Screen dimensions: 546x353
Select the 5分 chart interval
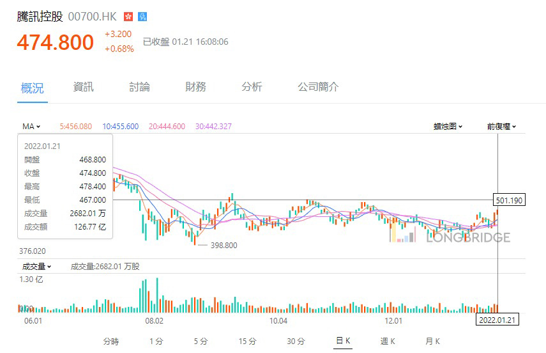(x=201, y=341)
